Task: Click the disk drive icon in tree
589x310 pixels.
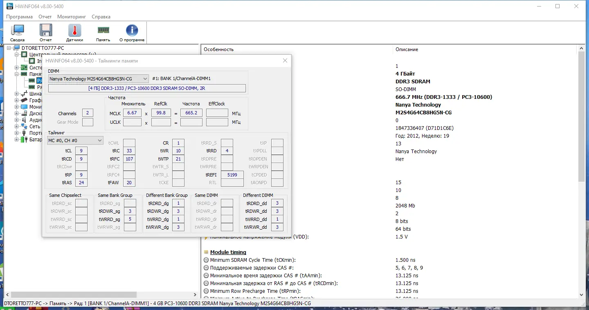Action: click(24, 114)
